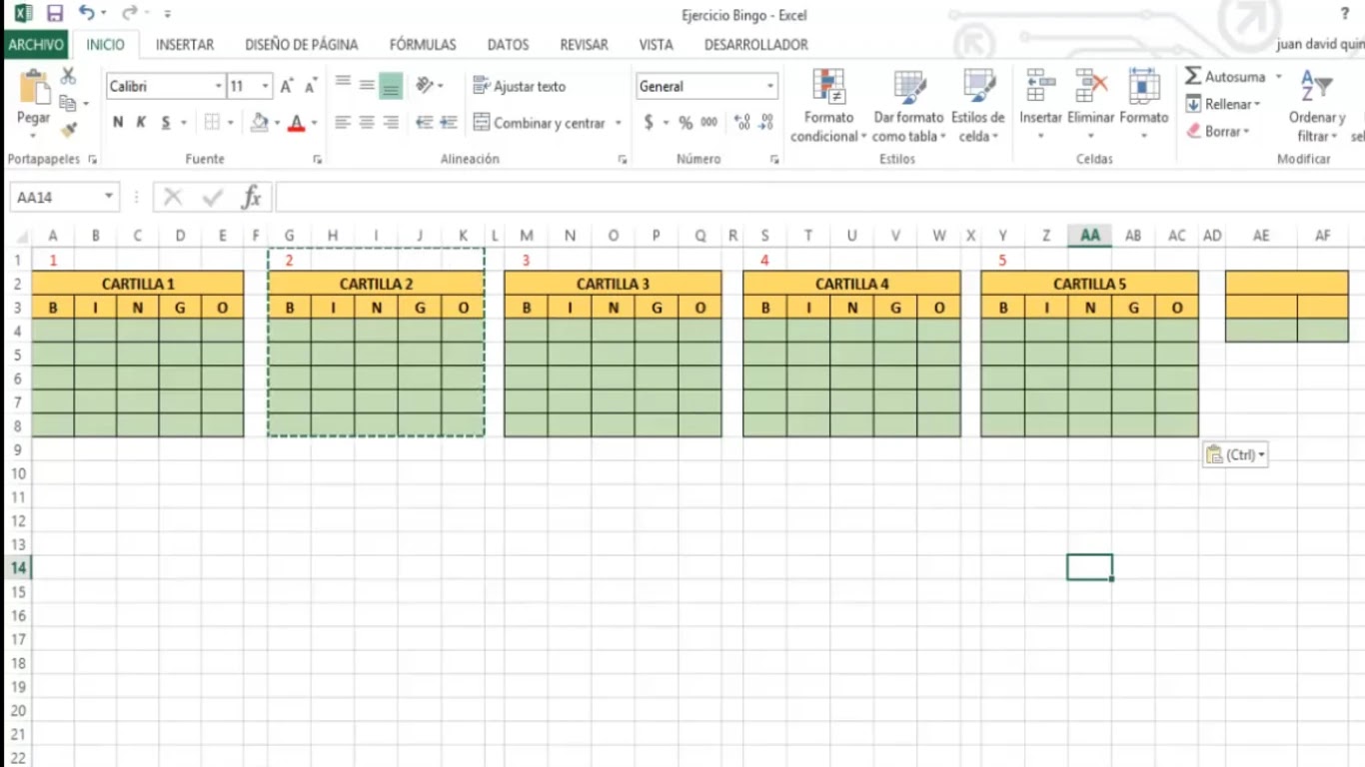The image size is (1365, 767).
Task: Apply accounting dollar number format
Action: pos(649,123)
